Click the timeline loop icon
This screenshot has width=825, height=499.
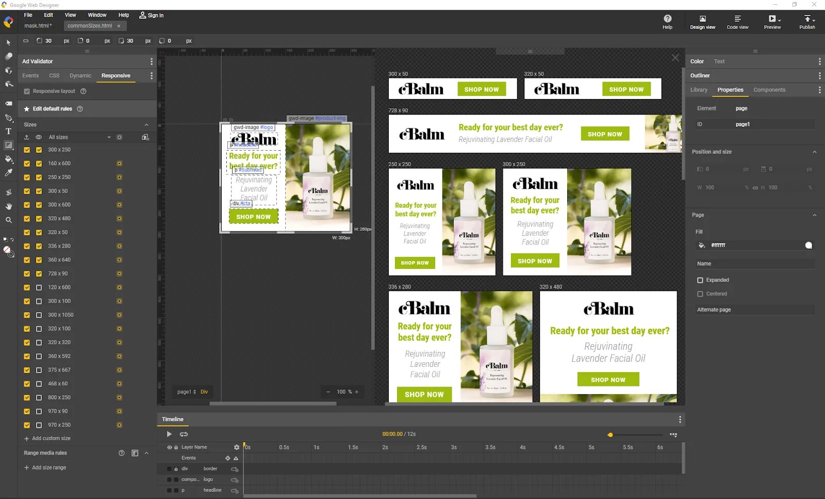184,434
